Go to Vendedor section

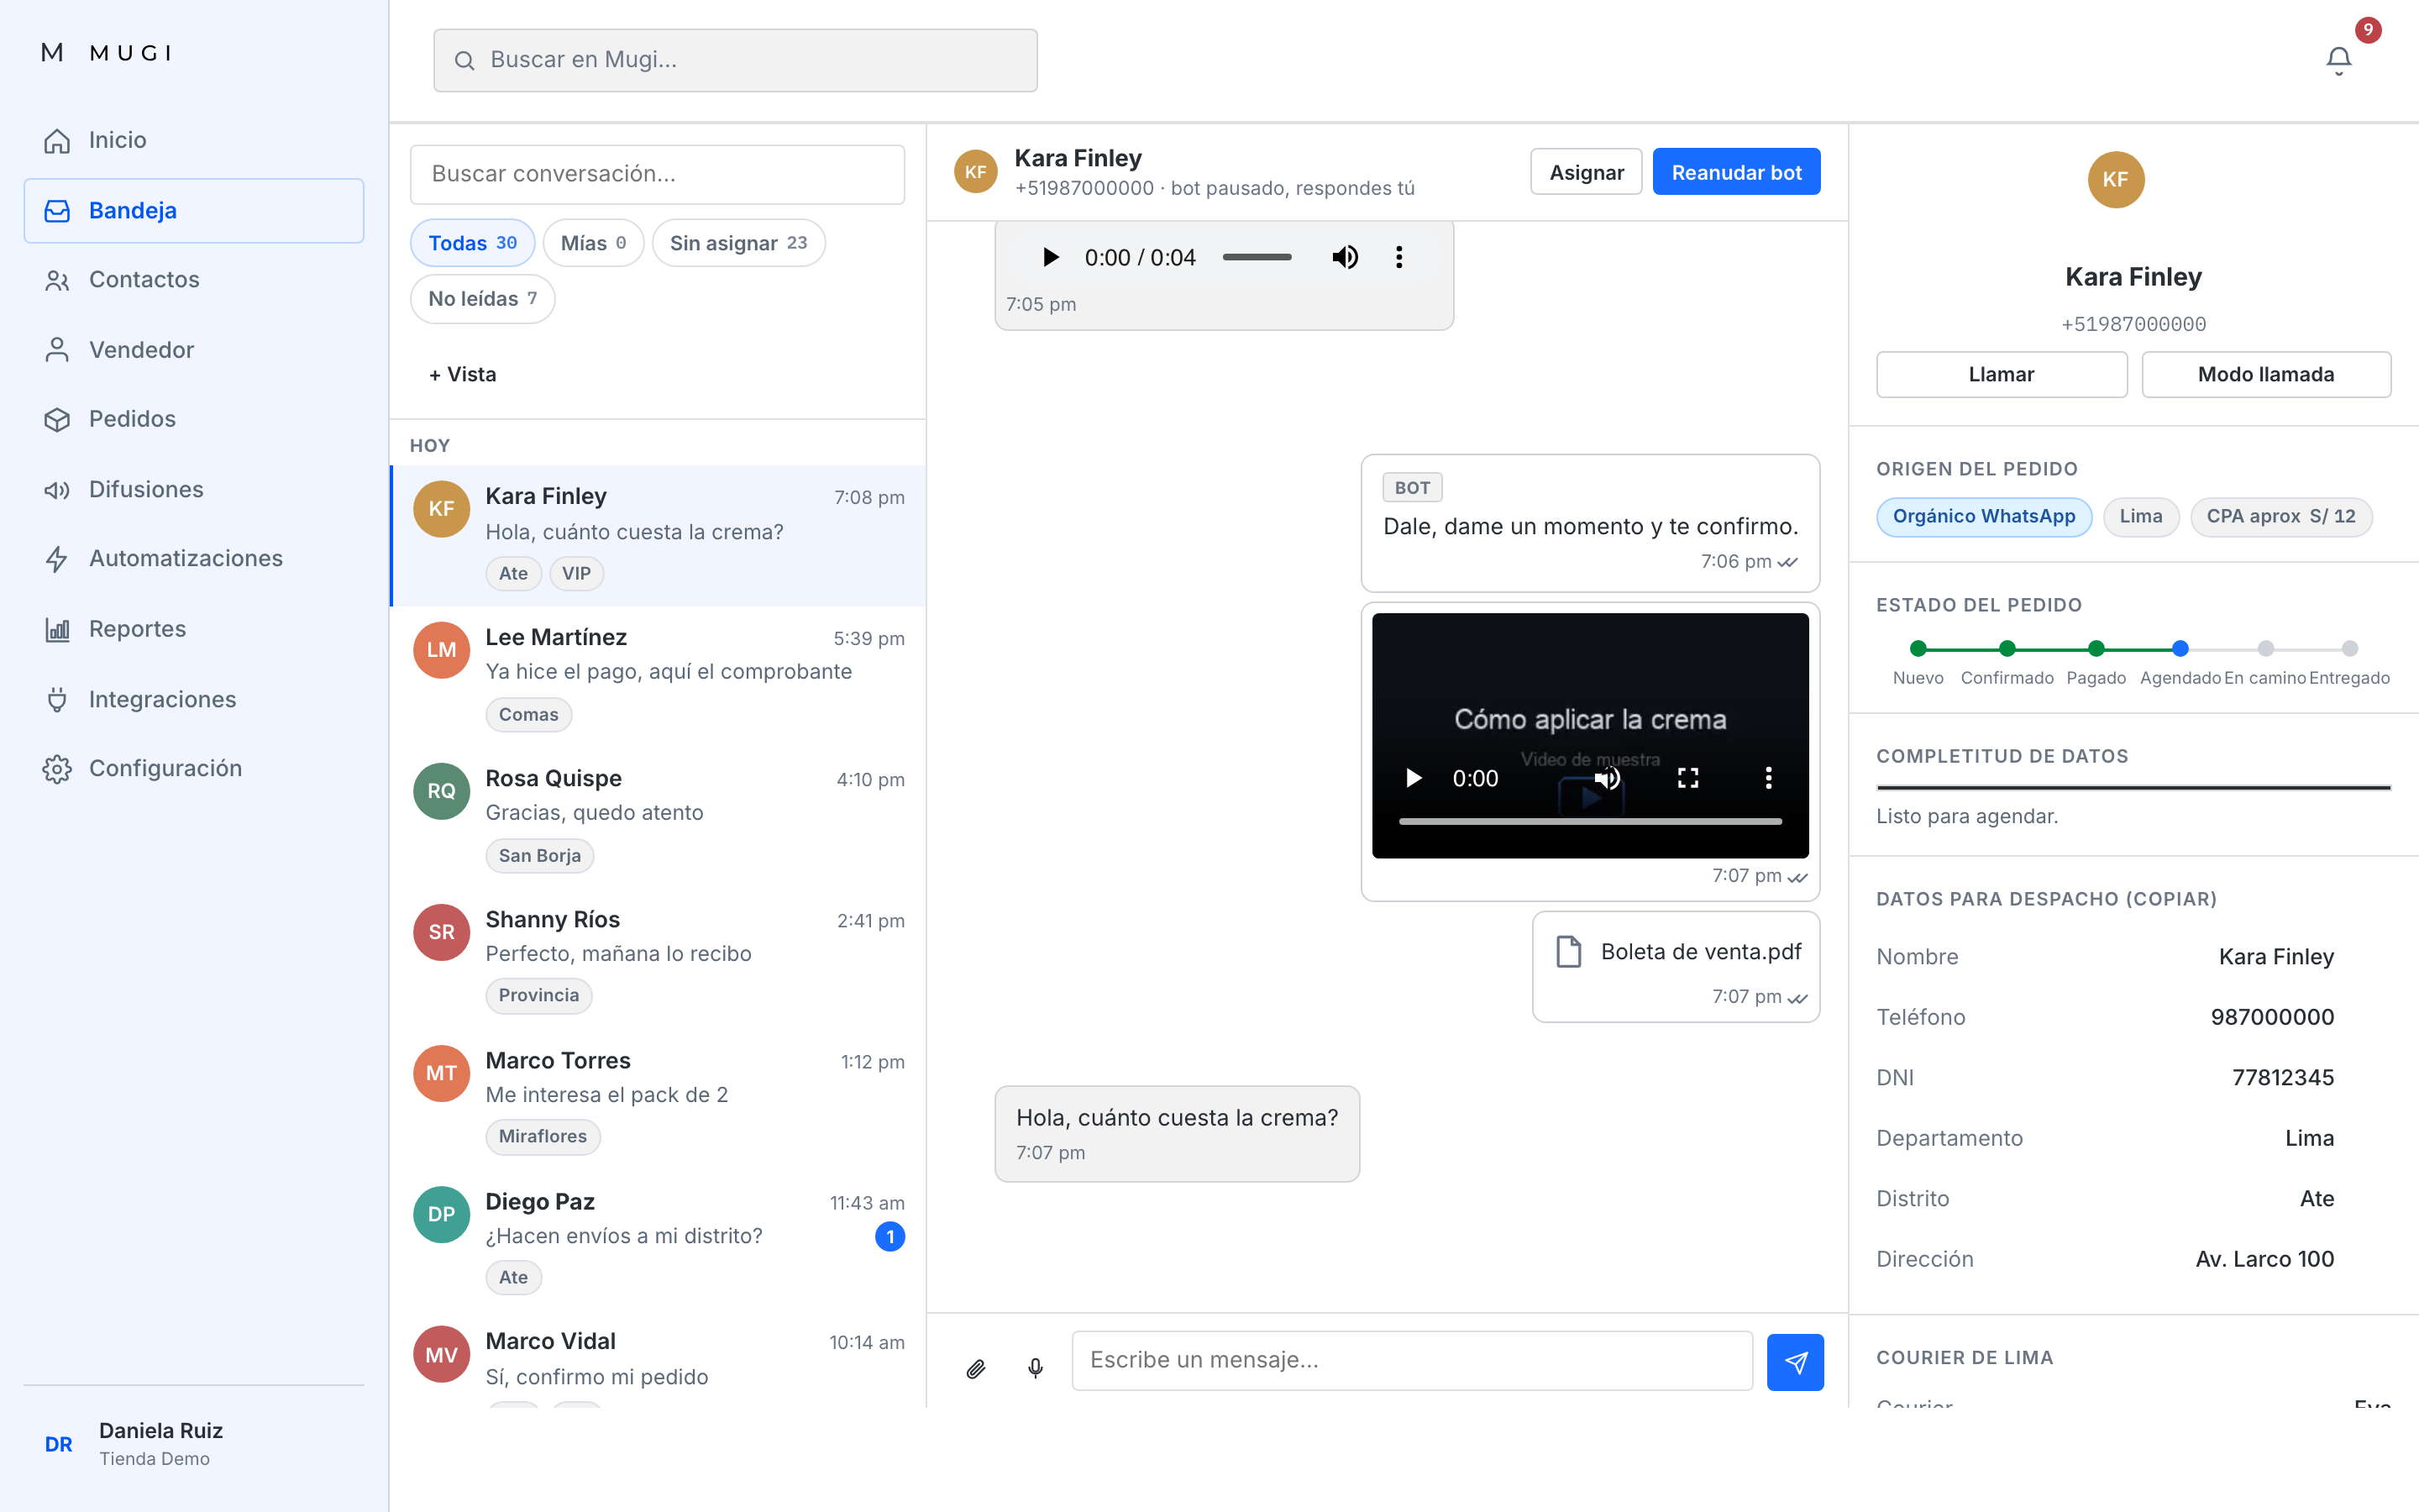pyautogui.click(x=194, y=350)
